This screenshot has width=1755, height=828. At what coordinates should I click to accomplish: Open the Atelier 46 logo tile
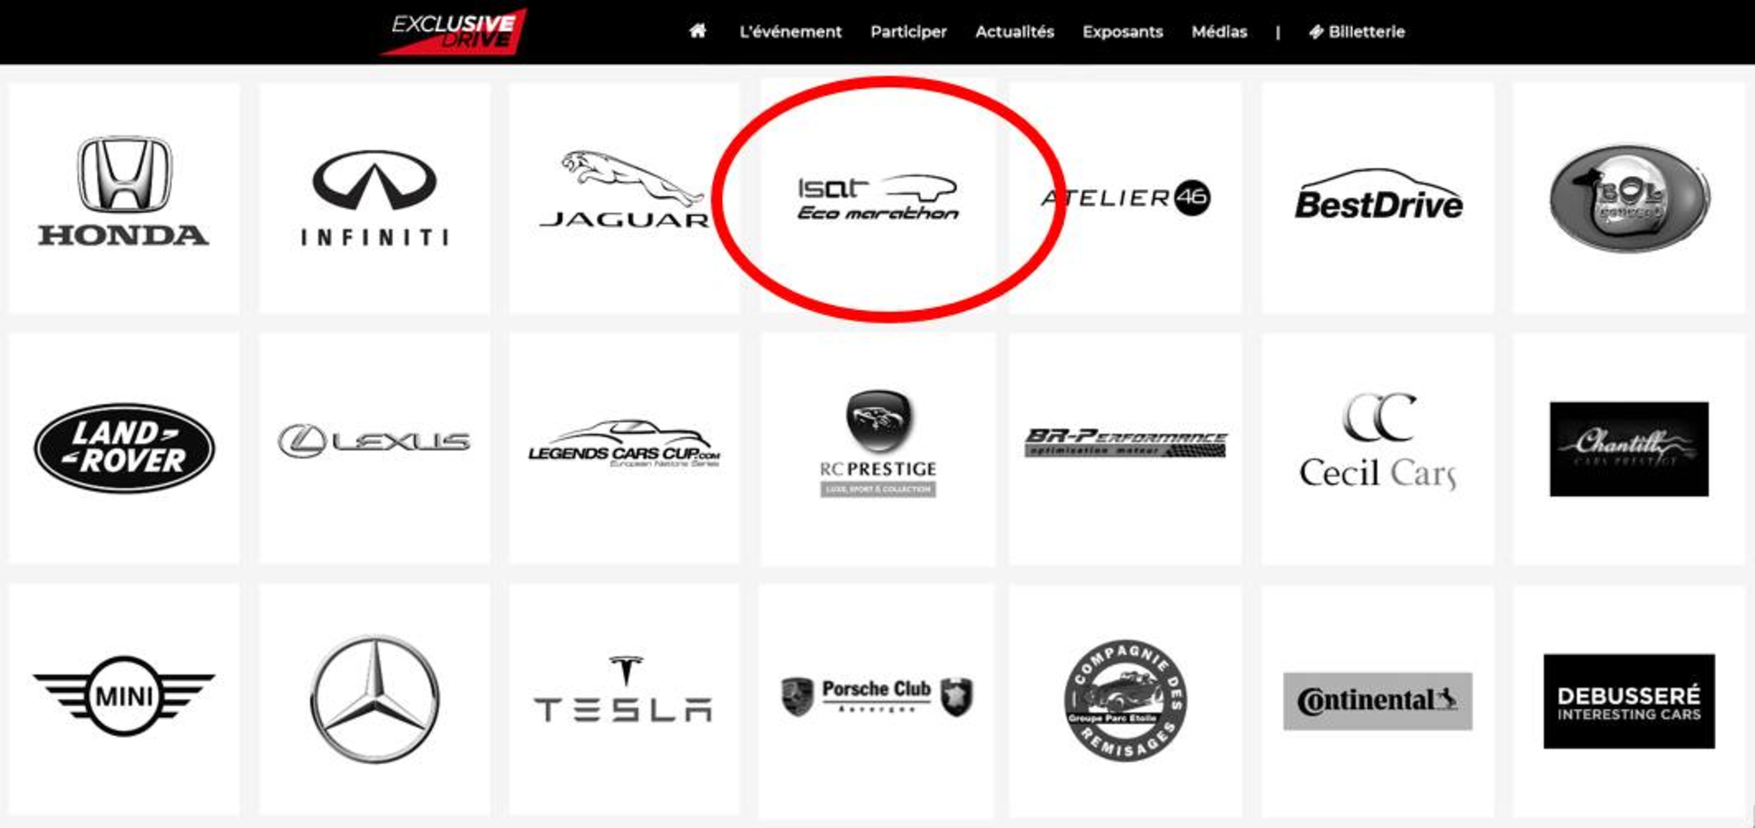[x=1125, y=197]
